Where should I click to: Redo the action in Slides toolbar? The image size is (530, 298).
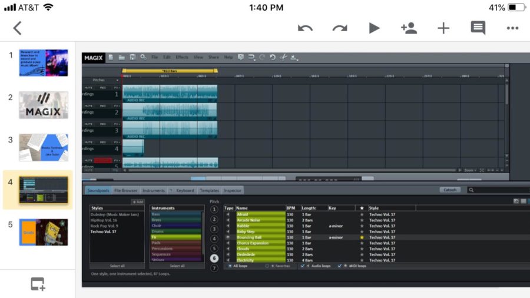(x=340, y=28)
